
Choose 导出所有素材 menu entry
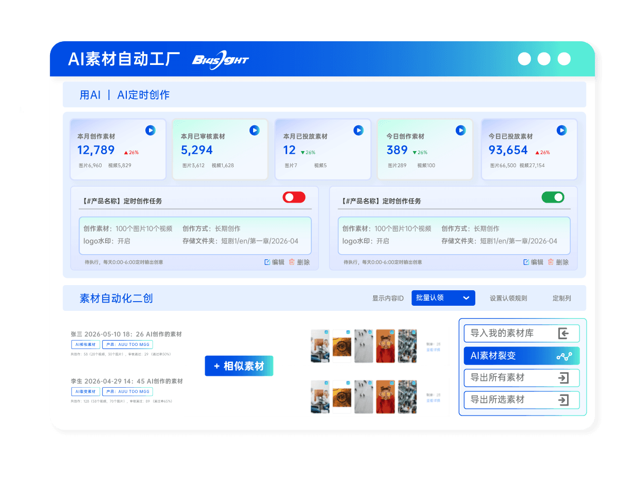point(522,378)
